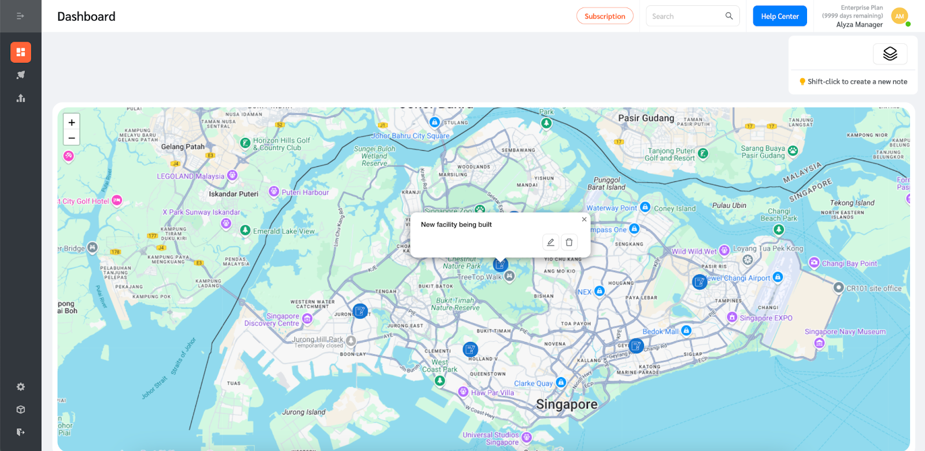Click the 'Enterprise Plan' label
This screenshot has width=925, height=451.
pyautogui.click(x=861, y=8)
